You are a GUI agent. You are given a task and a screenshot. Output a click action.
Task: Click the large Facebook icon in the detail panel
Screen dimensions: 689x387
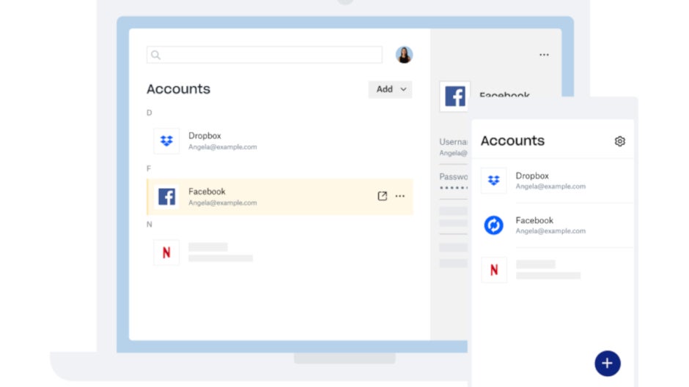454,97
